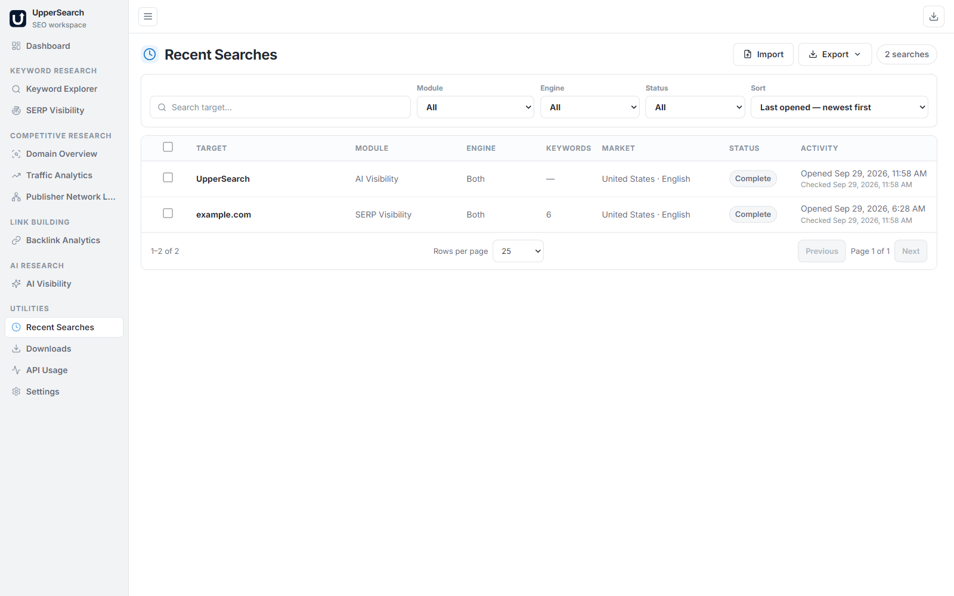The width and height of the screenshot is (954, 596).
Task: Click the ACTIVITY column header
Action: (x=819, y=148)
